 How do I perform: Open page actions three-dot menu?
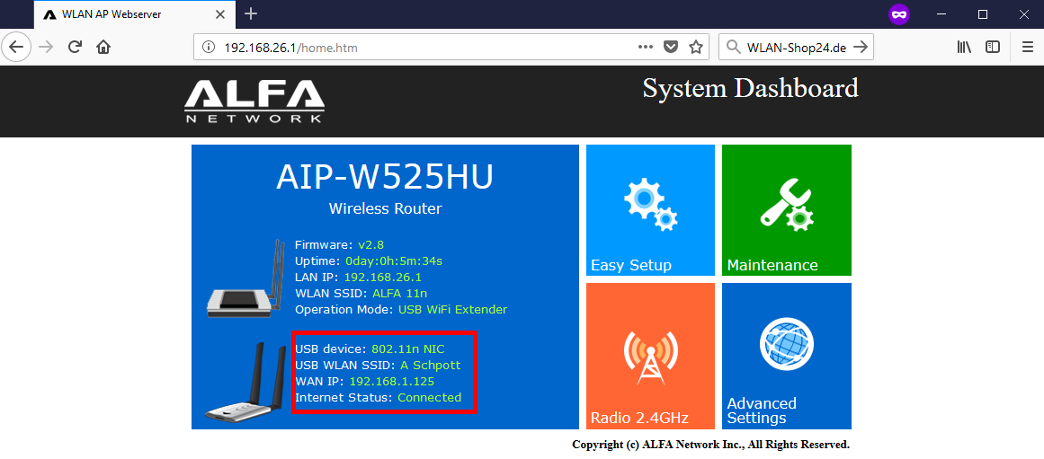tap(645, 48)
